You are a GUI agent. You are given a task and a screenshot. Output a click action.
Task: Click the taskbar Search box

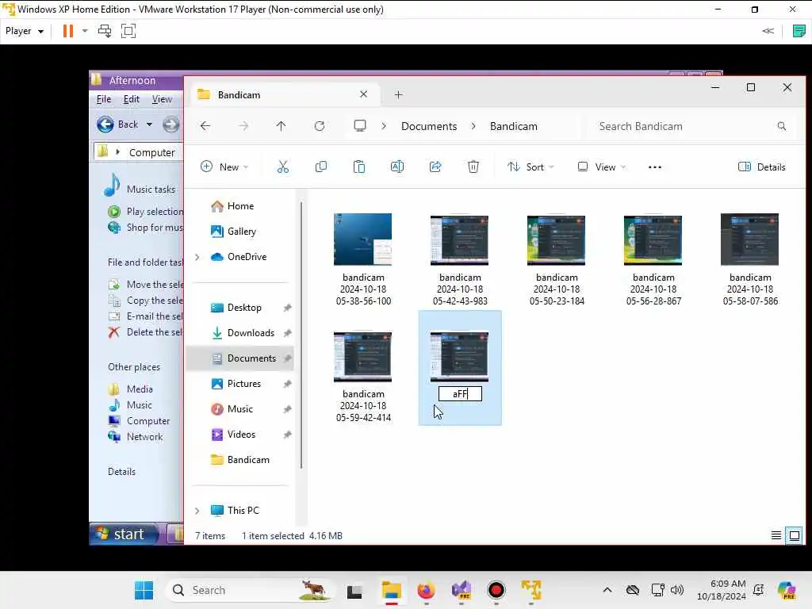tap(251, 590)
